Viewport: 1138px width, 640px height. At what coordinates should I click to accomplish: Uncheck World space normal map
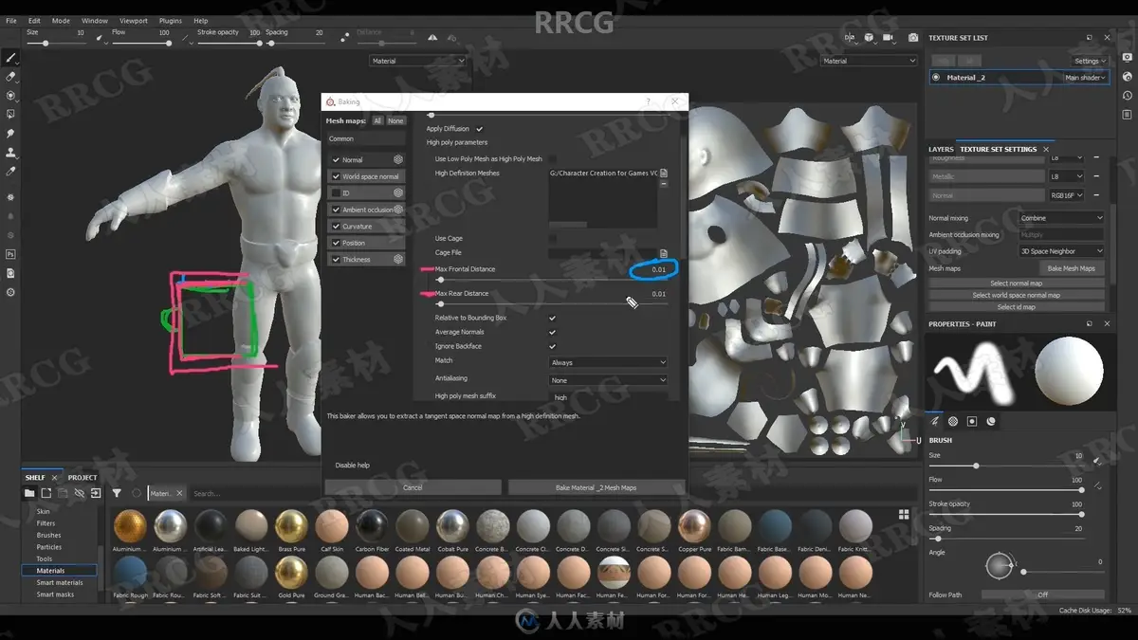click(x=336, y=176)
